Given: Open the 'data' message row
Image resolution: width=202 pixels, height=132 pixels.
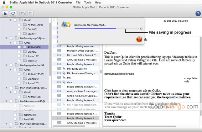Looking at the screenshot, I should click(76, 82).
